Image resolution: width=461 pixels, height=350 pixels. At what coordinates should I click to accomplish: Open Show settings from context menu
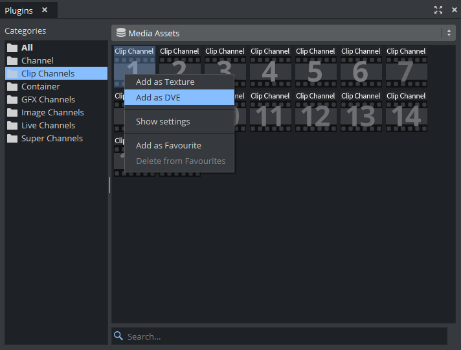point(163,122)
